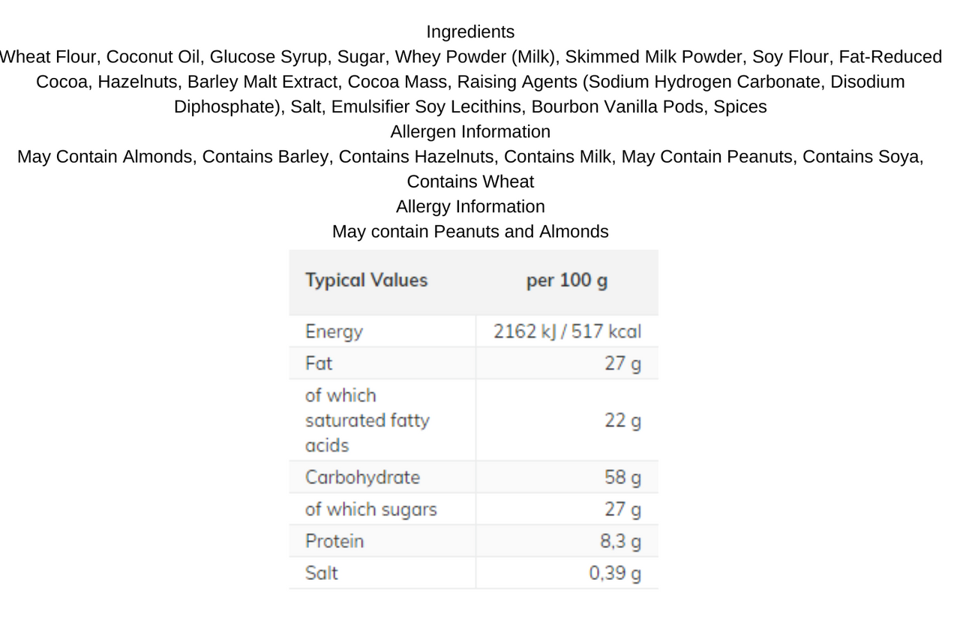Click the 58 g carbohydrate value
The image size is (960, 640).
click(x=622, y=478)
